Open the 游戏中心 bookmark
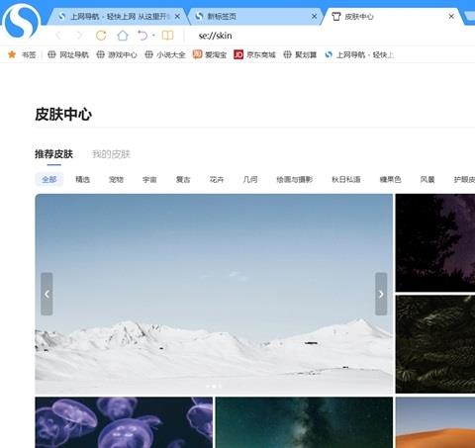The image size is (475, 448). pos(117,54)
